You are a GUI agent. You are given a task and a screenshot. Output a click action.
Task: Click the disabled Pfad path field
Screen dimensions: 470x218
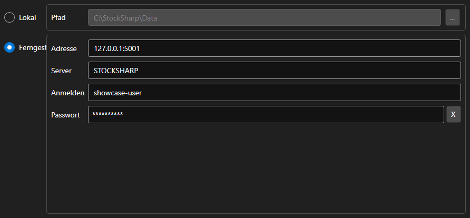[x=265, y=17]
